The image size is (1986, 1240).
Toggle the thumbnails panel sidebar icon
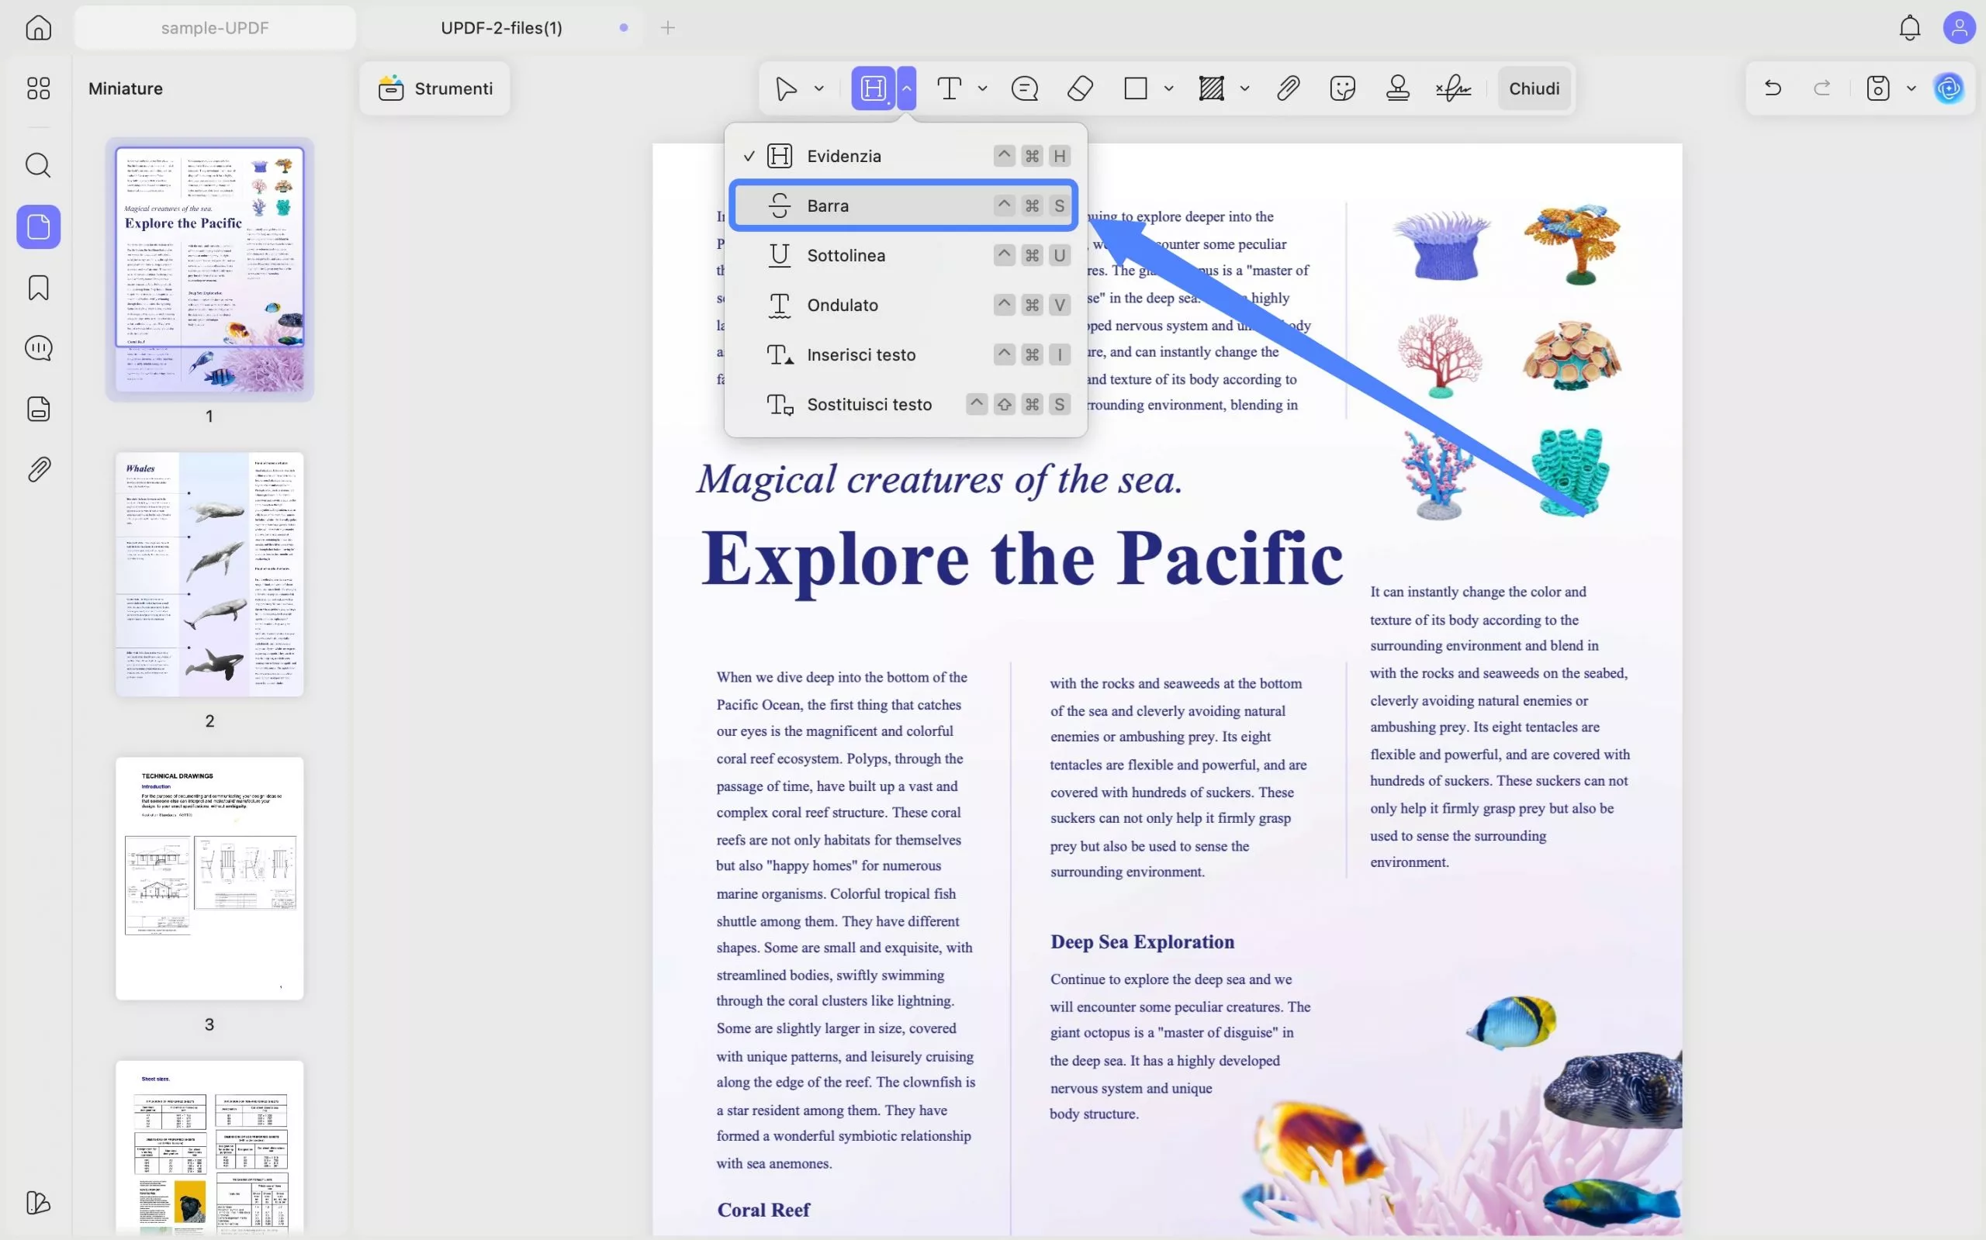[x=39, y=227]
